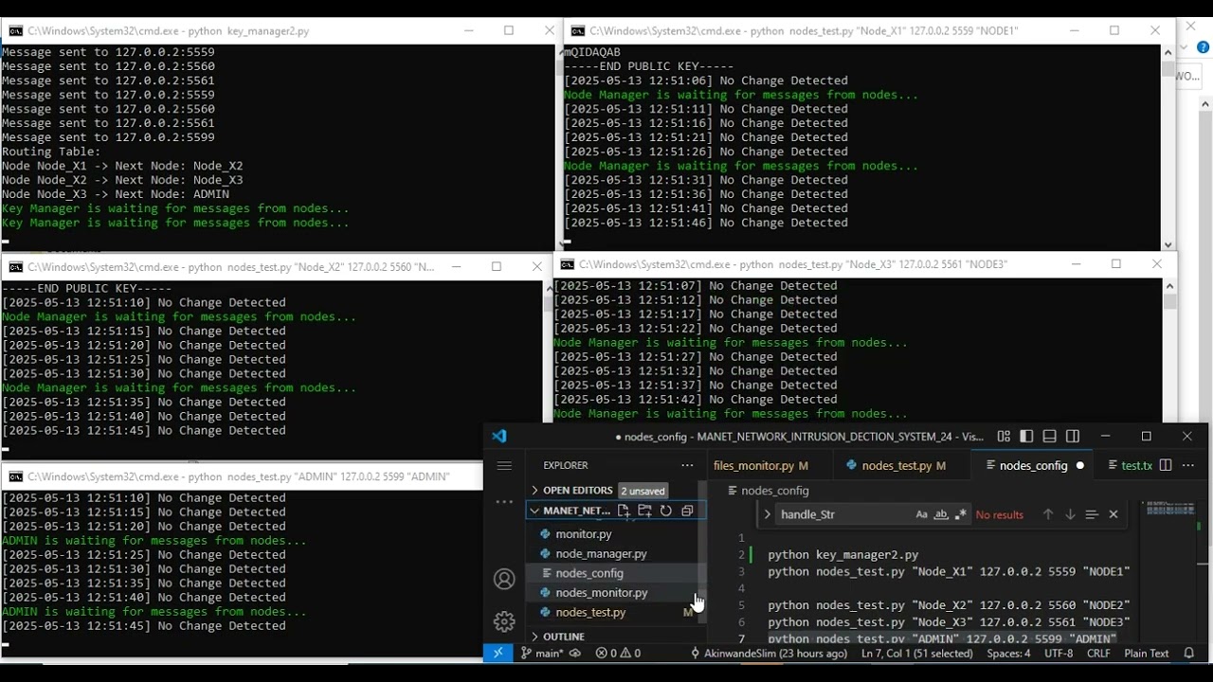
Task: Click the VS Code logo in title bar
Action: coord(499,437)
